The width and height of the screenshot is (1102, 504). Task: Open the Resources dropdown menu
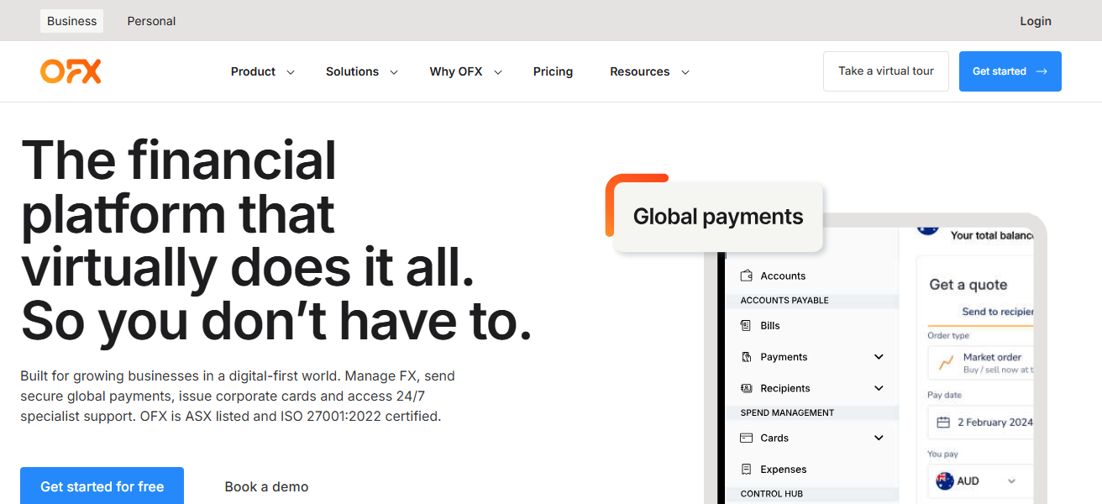648,72
